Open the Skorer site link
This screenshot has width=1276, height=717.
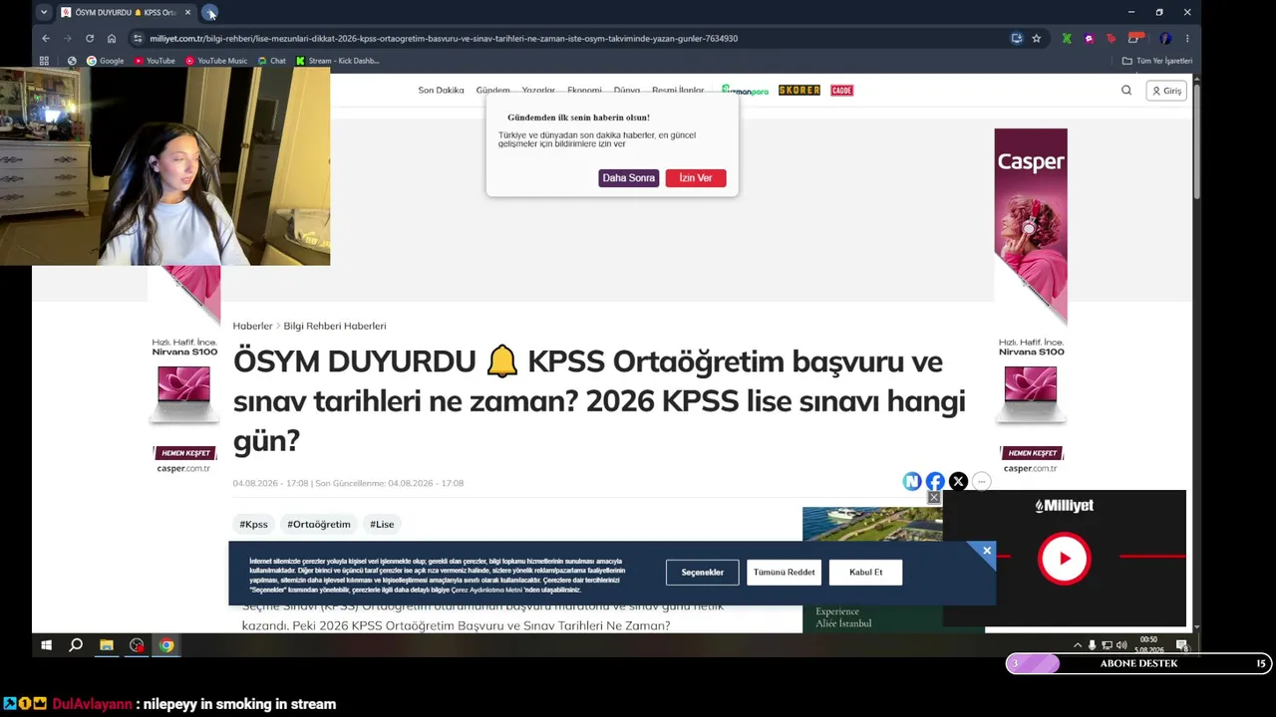point(799,91)
